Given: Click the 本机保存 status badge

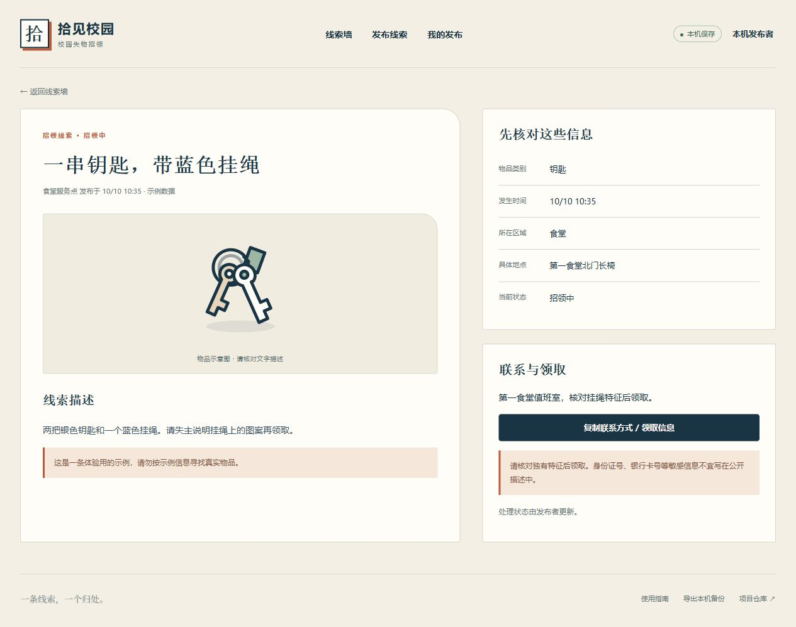Looking at the screenshot, I should (697, 34).
